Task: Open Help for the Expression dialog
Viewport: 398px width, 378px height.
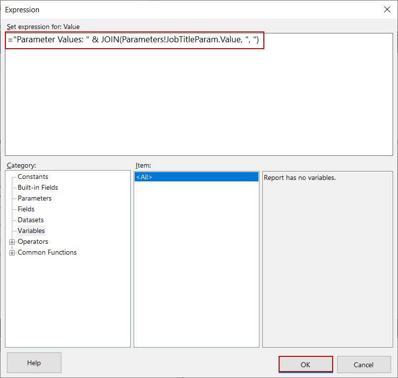Action: (x=33, y=362)
